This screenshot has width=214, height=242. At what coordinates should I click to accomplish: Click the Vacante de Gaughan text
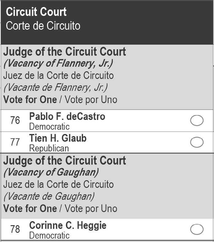click(49, 196)
